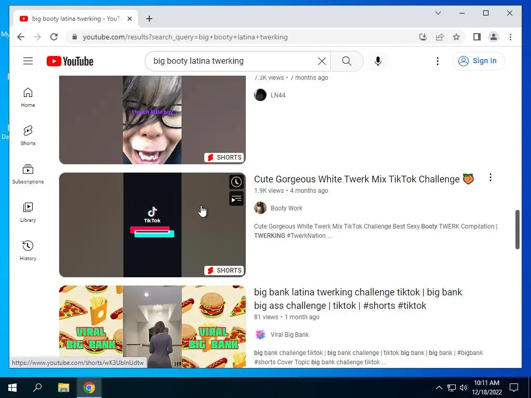Open the Windows Start menu

(x=12, y=388)
